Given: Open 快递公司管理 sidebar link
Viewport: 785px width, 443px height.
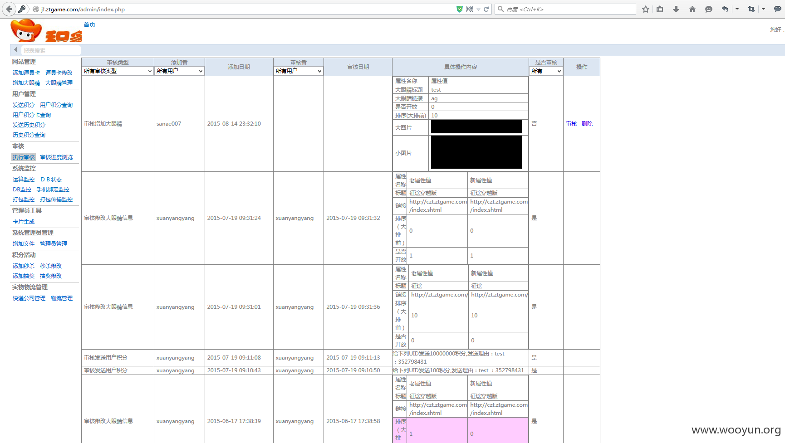Looking at the screenshot, I should point(29,298).
